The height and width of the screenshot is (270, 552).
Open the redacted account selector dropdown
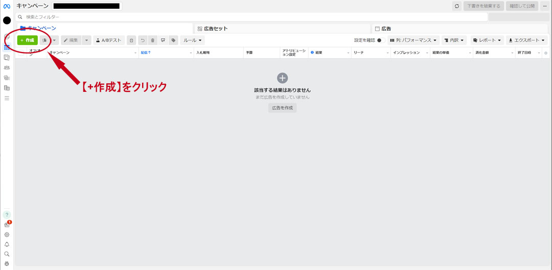pos(86,6)
